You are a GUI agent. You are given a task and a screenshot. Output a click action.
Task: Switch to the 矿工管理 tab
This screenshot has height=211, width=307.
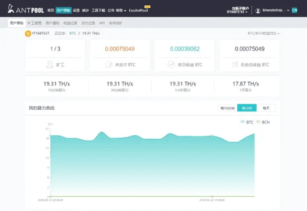[x=34, y=23]
